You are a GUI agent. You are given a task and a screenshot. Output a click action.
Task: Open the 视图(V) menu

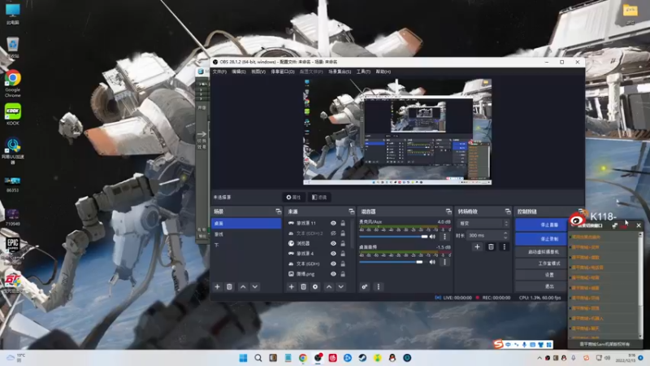pyautogui.click(x=258, y=72)
